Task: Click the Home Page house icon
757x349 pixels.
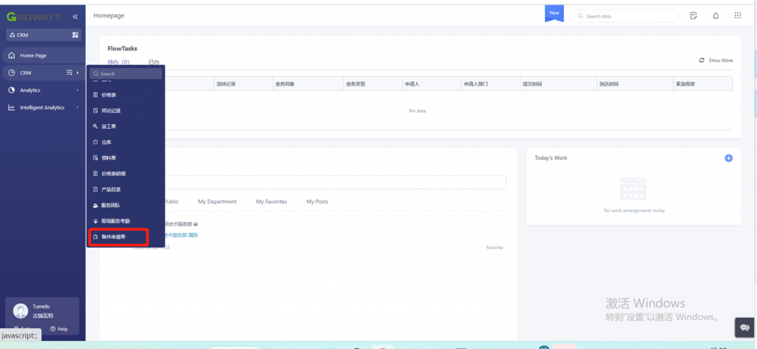Action: (x=12, y=55)
